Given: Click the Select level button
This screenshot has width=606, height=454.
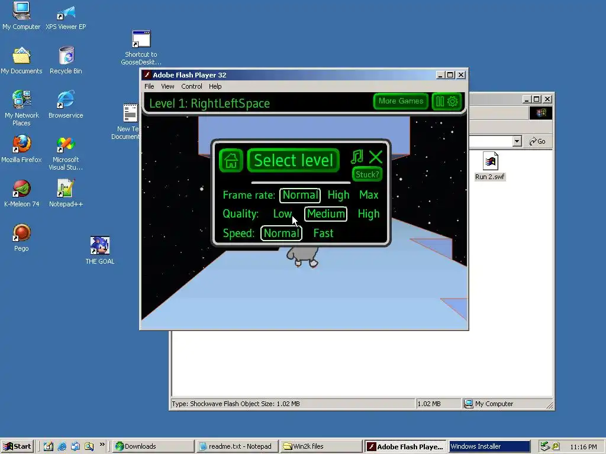Looking at the screenshot, I should [x=294, y=160].
